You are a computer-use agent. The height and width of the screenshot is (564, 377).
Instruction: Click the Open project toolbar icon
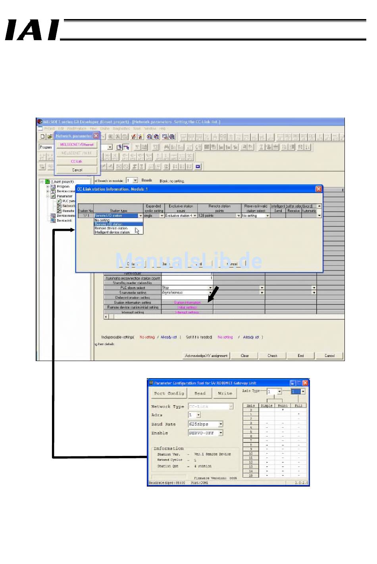(50, 136)
